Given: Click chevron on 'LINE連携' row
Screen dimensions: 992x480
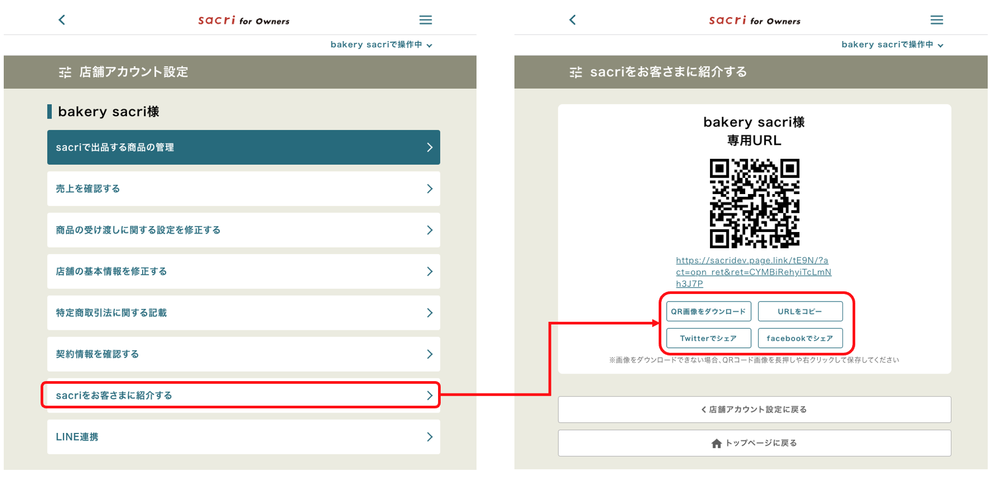Looking at the screenshot, I should (x=429, y=437).
